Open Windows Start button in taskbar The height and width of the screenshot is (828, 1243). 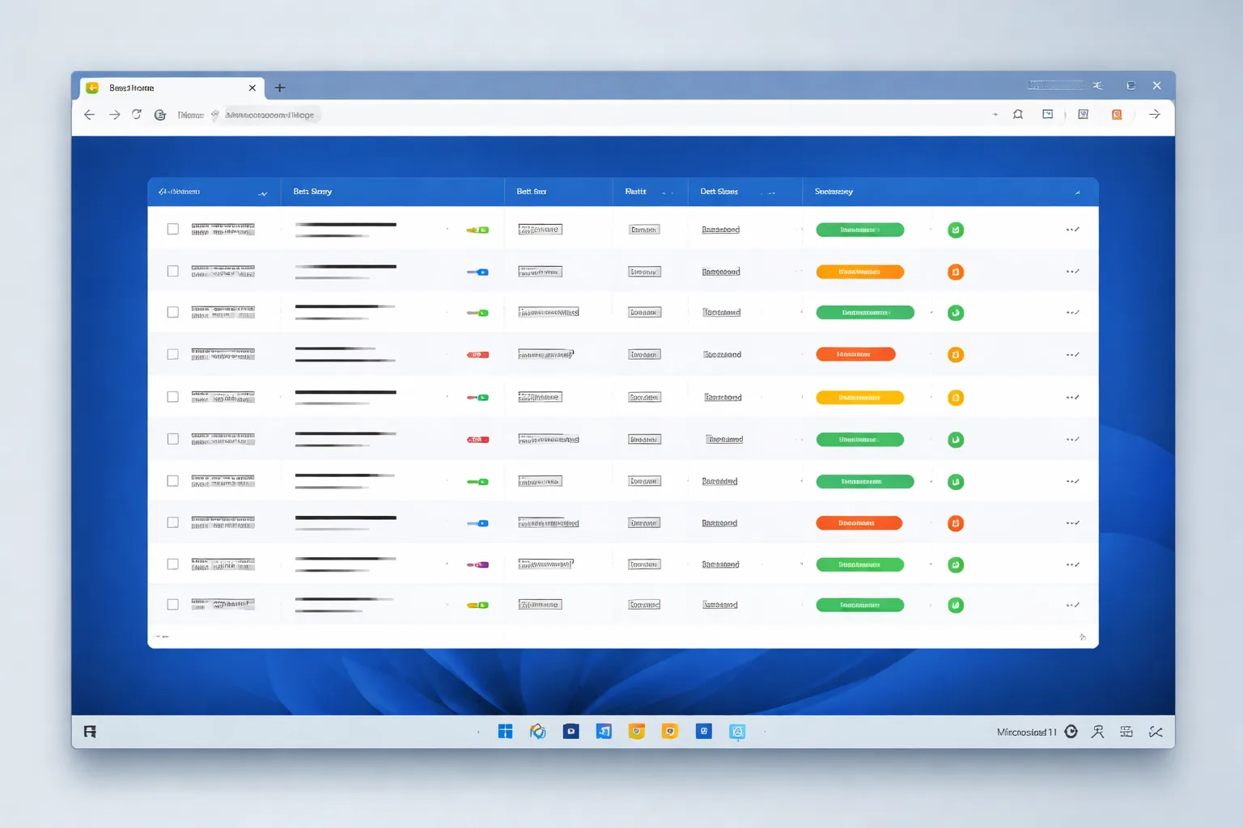(505, 732)
